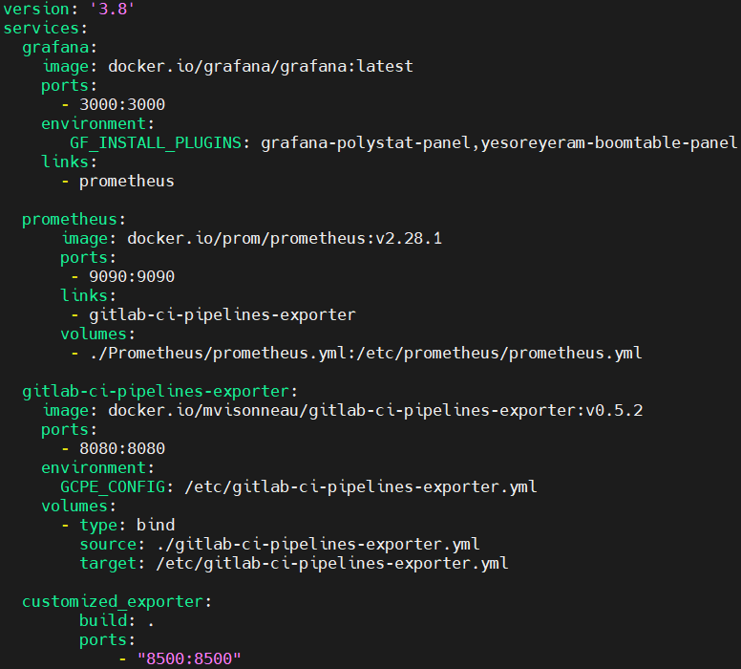The width and height of the screenshot is (741, 669).
Task: Click 'ports:' key under grafana
Action: click(69, 86)
